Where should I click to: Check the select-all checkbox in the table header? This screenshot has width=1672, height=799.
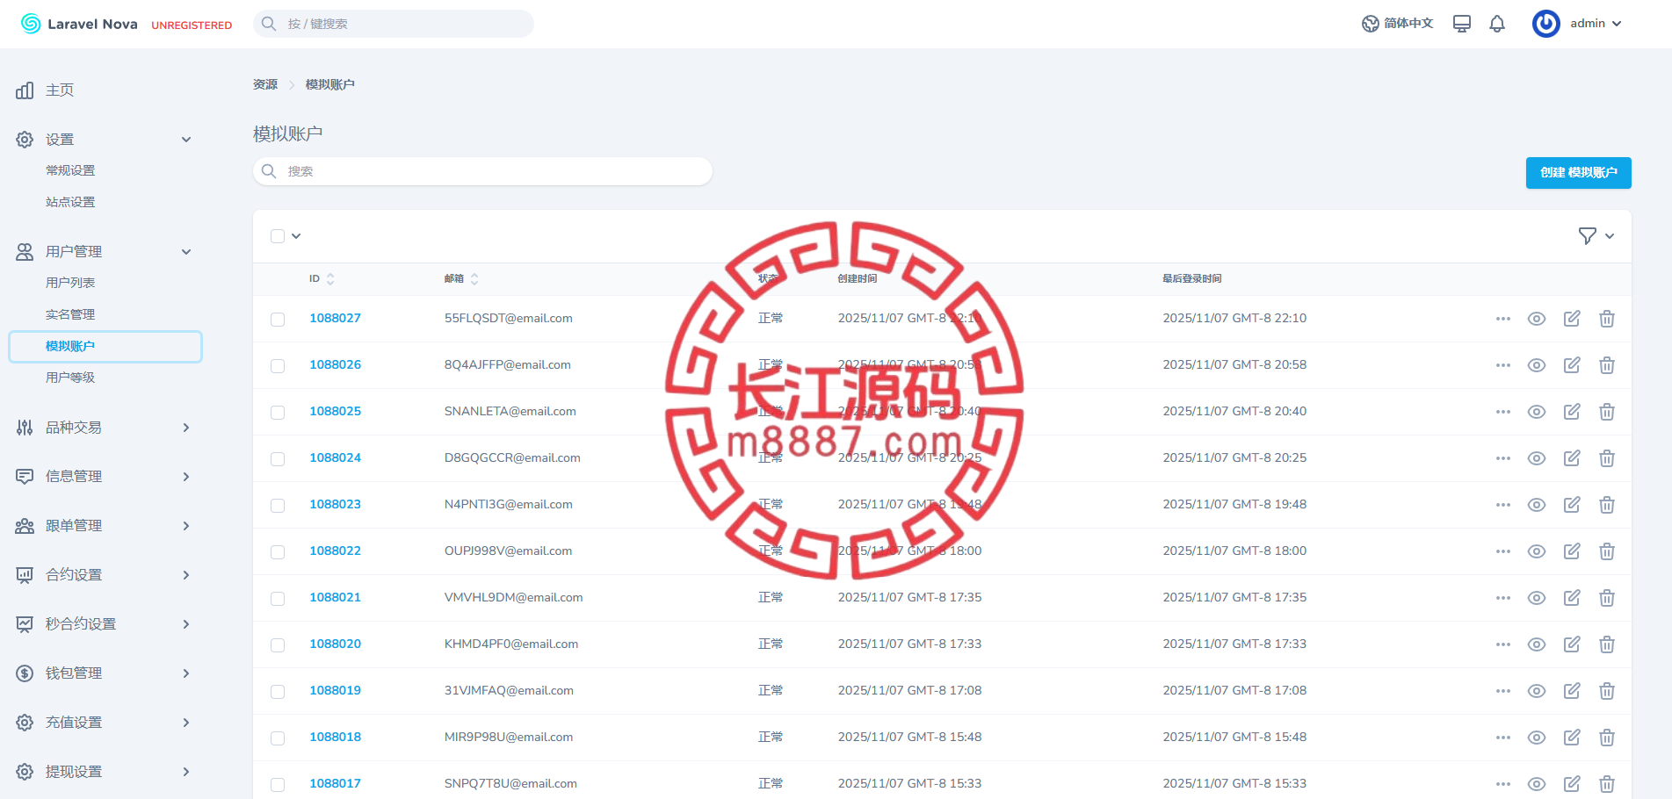pyautogui.click(x=278, y=236)
